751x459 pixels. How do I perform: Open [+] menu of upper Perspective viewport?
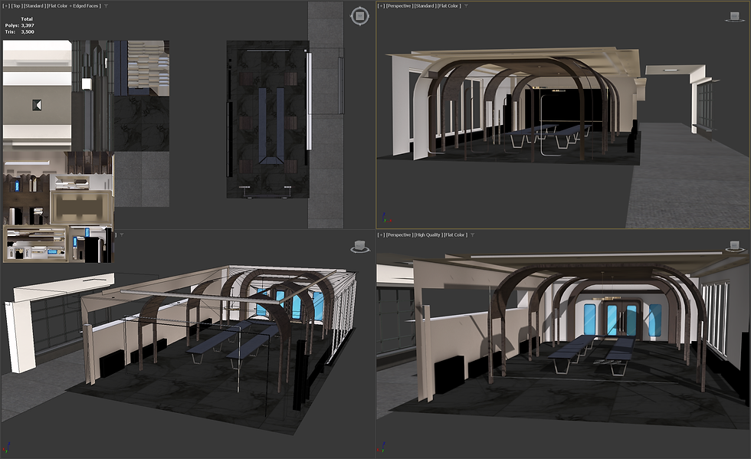coord(381,6)
